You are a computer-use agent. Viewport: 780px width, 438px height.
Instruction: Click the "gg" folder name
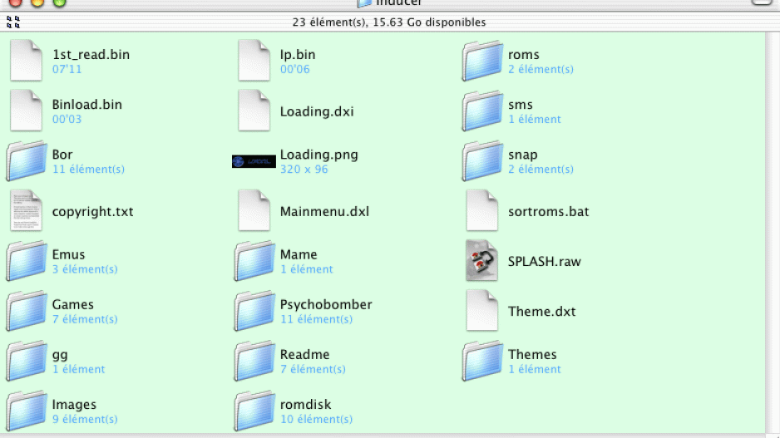click(60, 356)
